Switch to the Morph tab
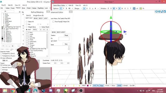 tap(29, 8)
